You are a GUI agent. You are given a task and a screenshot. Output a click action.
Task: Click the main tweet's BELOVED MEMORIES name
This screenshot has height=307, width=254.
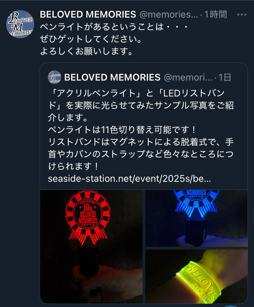click(x=88, y=15)
